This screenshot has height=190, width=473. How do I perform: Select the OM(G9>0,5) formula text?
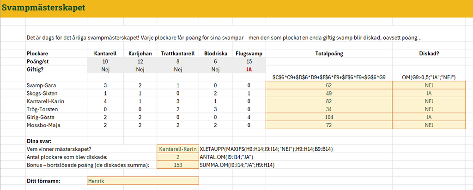tap(429, 77)
